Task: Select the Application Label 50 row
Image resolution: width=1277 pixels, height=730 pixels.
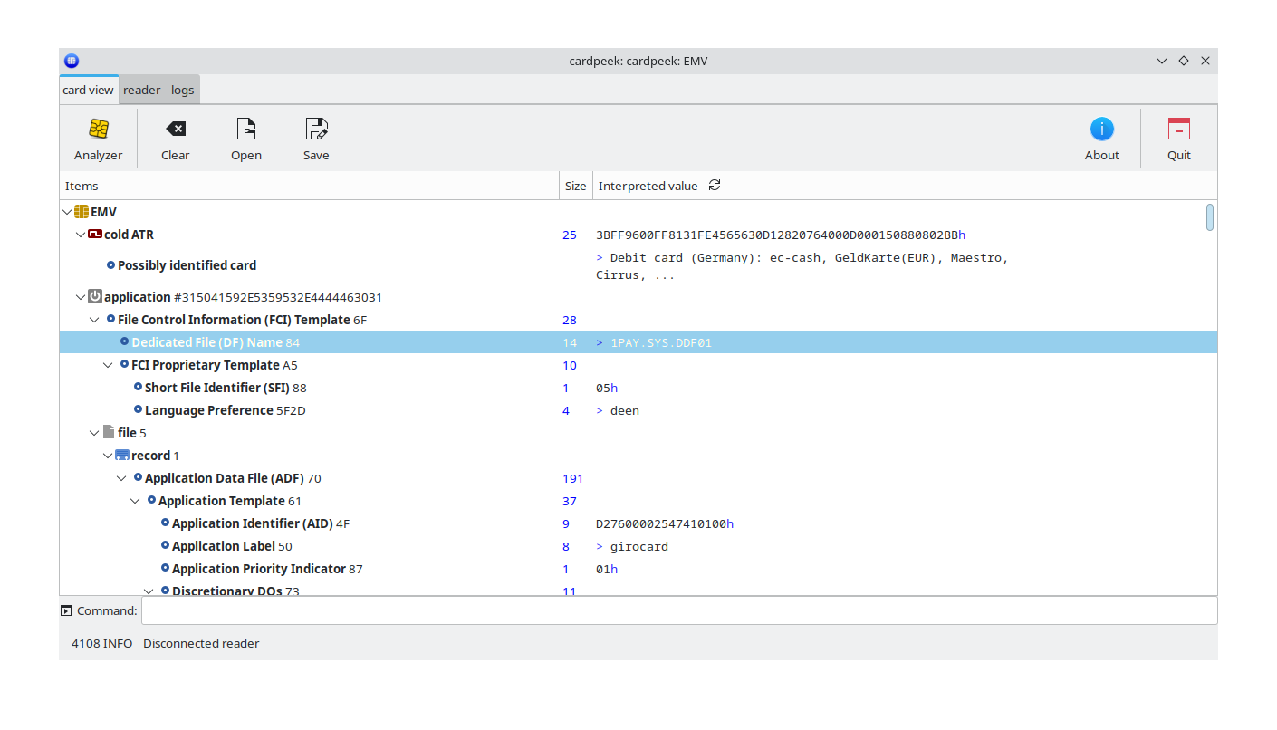Action: click(x=232, y=546)
